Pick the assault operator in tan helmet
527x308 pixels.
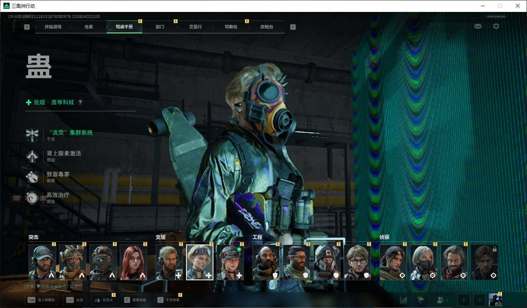73,262
